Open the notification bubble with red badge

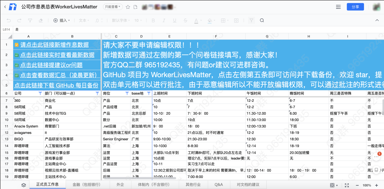point(377,156)
